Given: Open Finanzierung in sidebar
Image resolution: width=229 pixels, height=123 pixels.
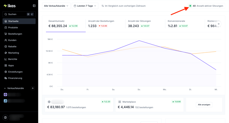Looking at the screenshot, I should point(19,78).
